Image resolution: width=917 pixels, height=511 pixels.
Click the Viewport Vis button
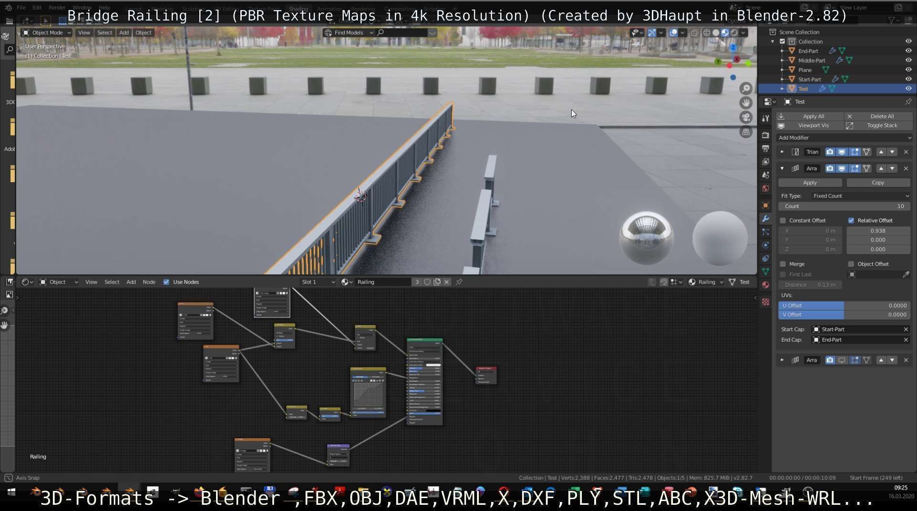[809, 126]
